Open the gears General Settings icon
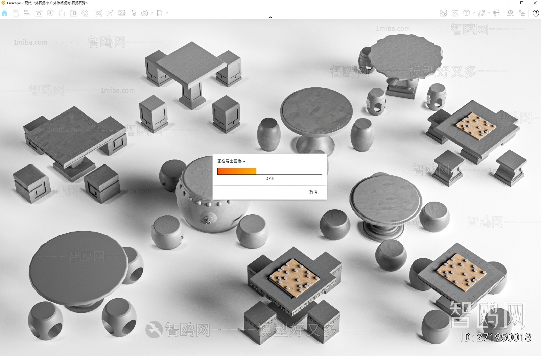Viewport: 541px width, 356px height. (522, 13)
